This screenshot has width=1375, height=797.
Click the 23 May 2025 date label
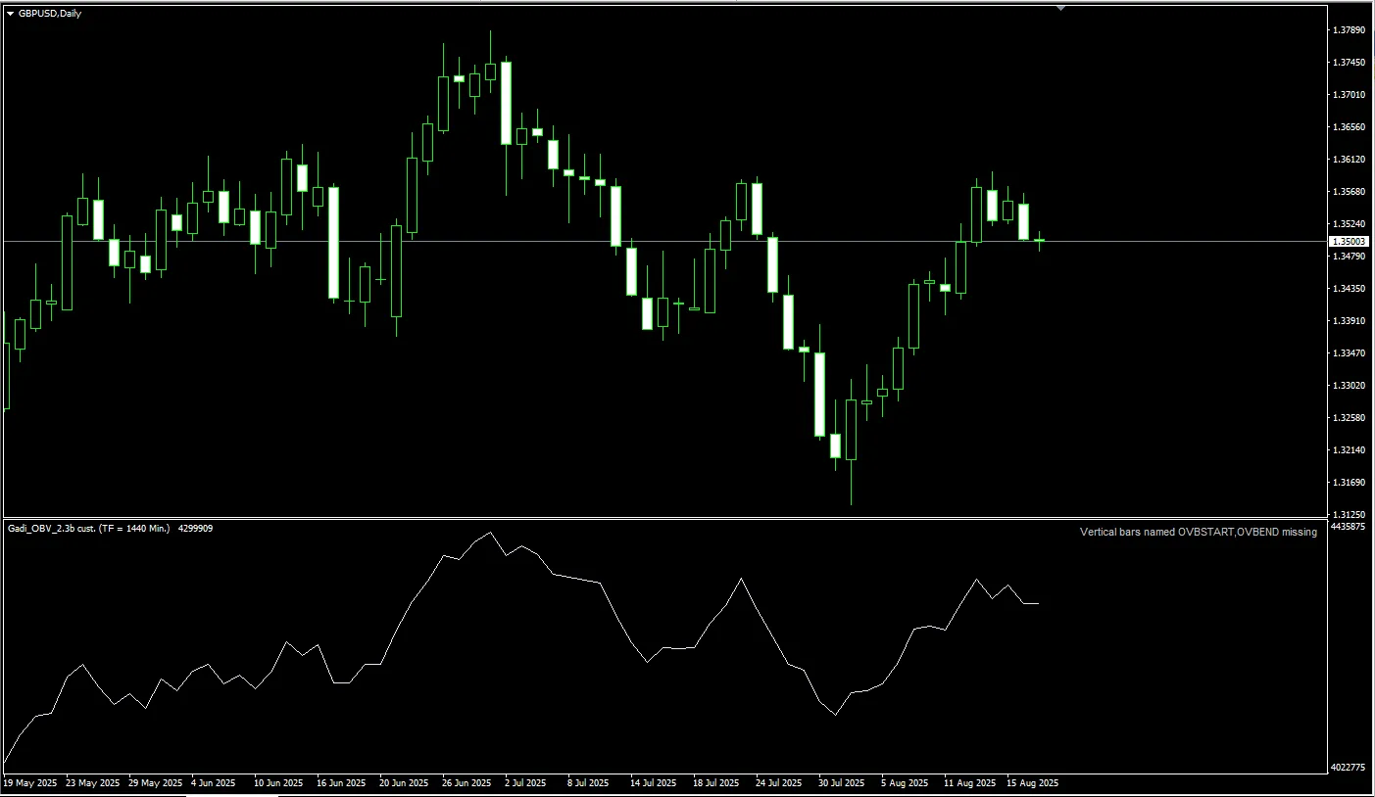pyautogui.click(x=93, y=783)
